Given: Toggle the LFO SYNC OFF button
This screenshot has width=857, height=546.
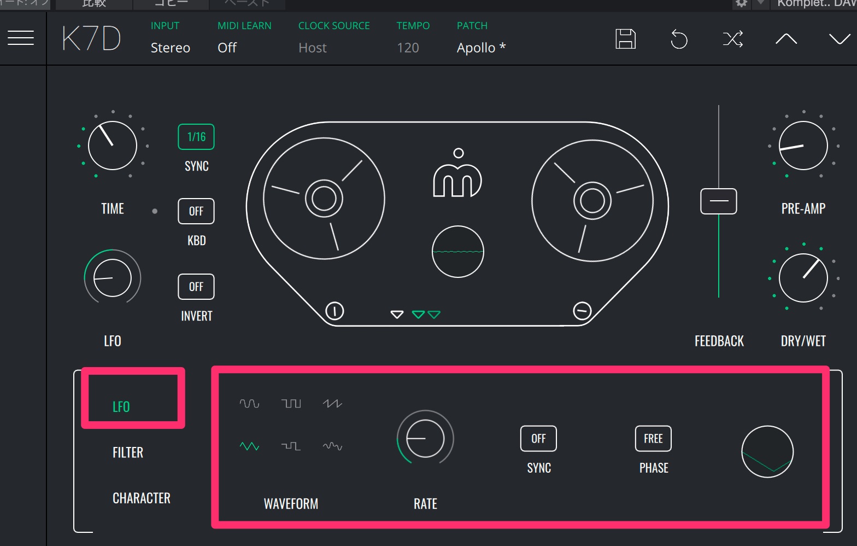Looking at the screenshot, I should click(x=538, y=439).
